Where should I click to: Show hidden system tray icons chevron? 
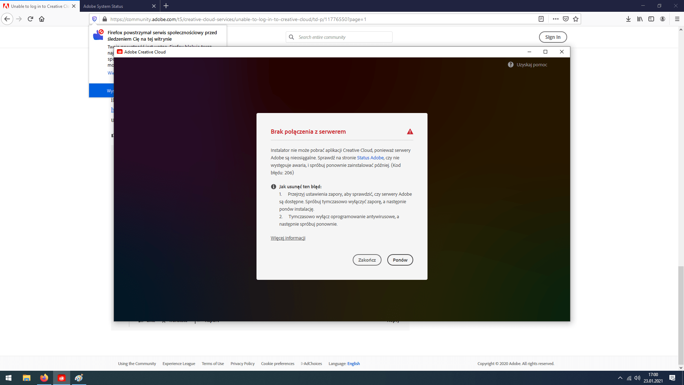pyautogui.click(x=620, y=378)
